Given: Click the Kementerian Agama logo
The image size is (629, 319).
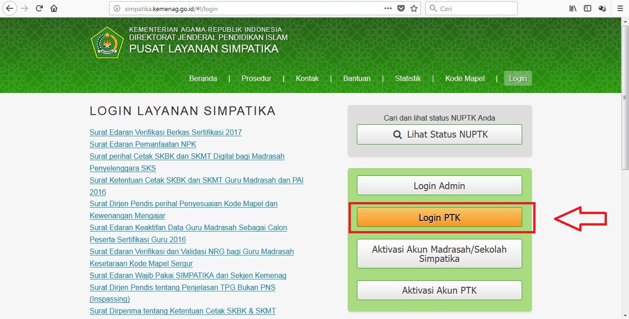Looking at the screenshot, I should click(107, 42).
